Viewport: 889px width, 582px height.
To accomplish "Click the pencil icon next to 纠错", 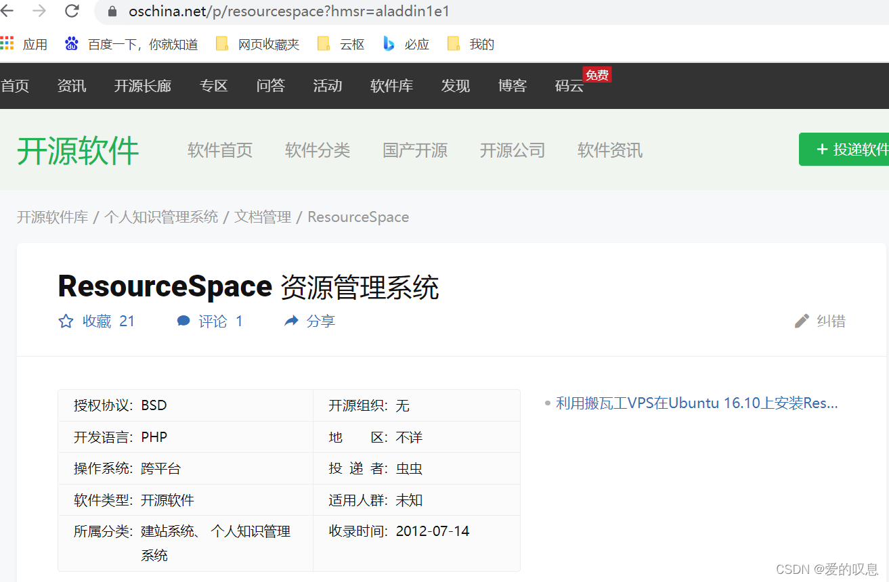I will (802, 321).
